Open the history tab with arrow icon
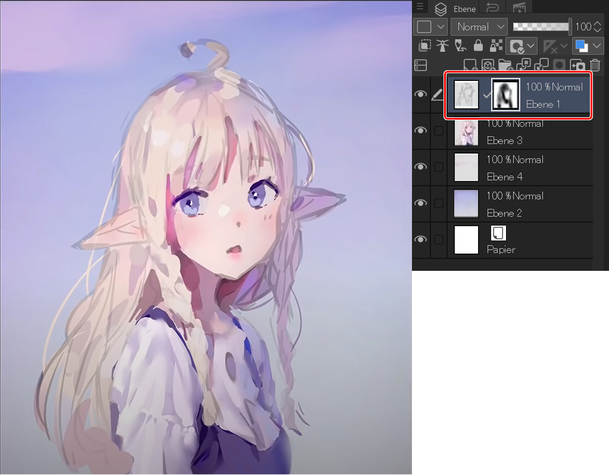 tap(492, 8)
